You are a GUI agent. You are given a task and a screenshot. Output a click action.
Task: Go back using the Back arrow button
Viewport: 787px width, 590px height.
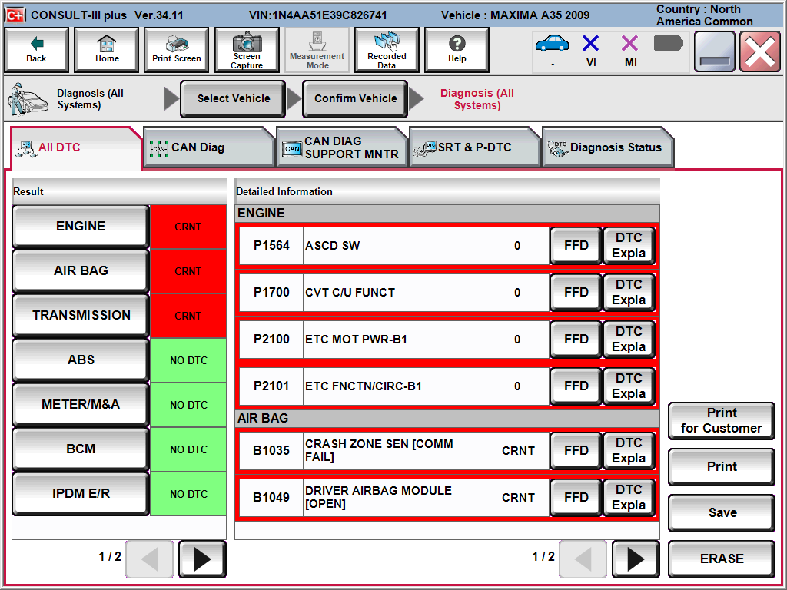[36, 50]
